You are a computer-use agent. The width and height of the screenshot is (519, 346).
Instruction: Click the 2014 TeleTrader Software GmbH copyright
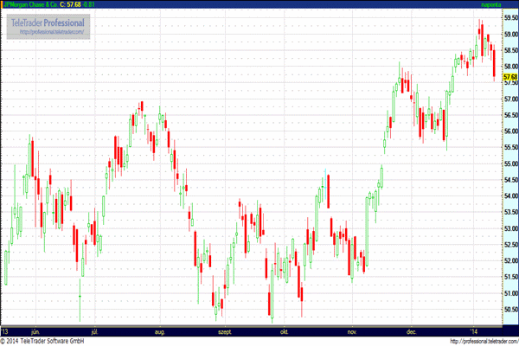(42, 341)
